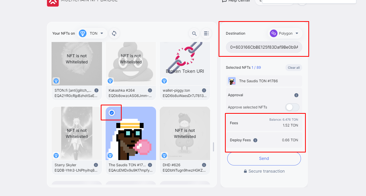The width and height of the screenshot is (366, 196).
Task: Click the "0.66 TON" deploy fee amount
Action: pyautogui.click(x=290, y=140)
